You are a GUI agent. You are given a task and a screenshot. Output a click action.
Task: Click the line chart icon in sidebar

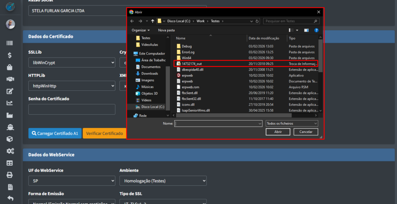(10, 103)
